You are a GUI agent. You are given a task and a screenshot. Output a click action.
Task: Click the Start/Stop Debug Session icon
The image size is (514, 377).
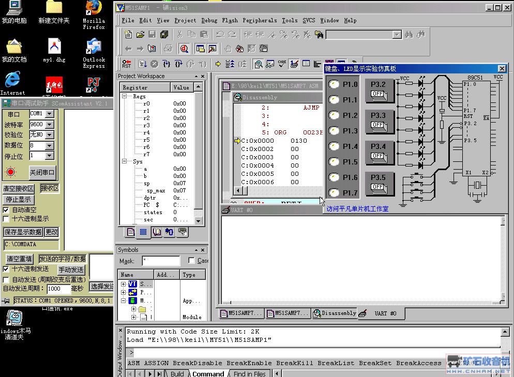tap(184, 49)
